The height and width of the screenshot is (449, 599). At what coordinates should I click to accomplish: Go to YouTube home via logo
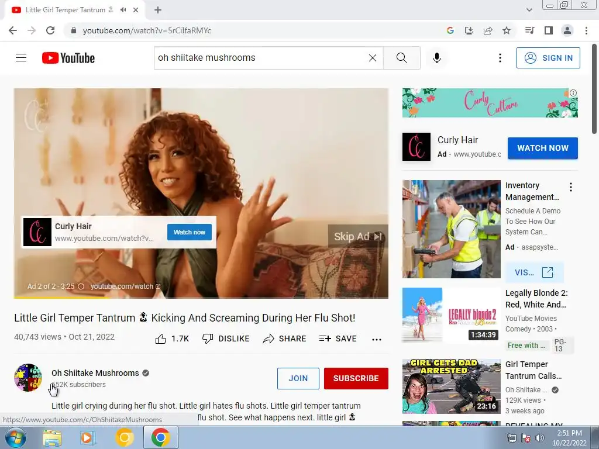[68, 58]
